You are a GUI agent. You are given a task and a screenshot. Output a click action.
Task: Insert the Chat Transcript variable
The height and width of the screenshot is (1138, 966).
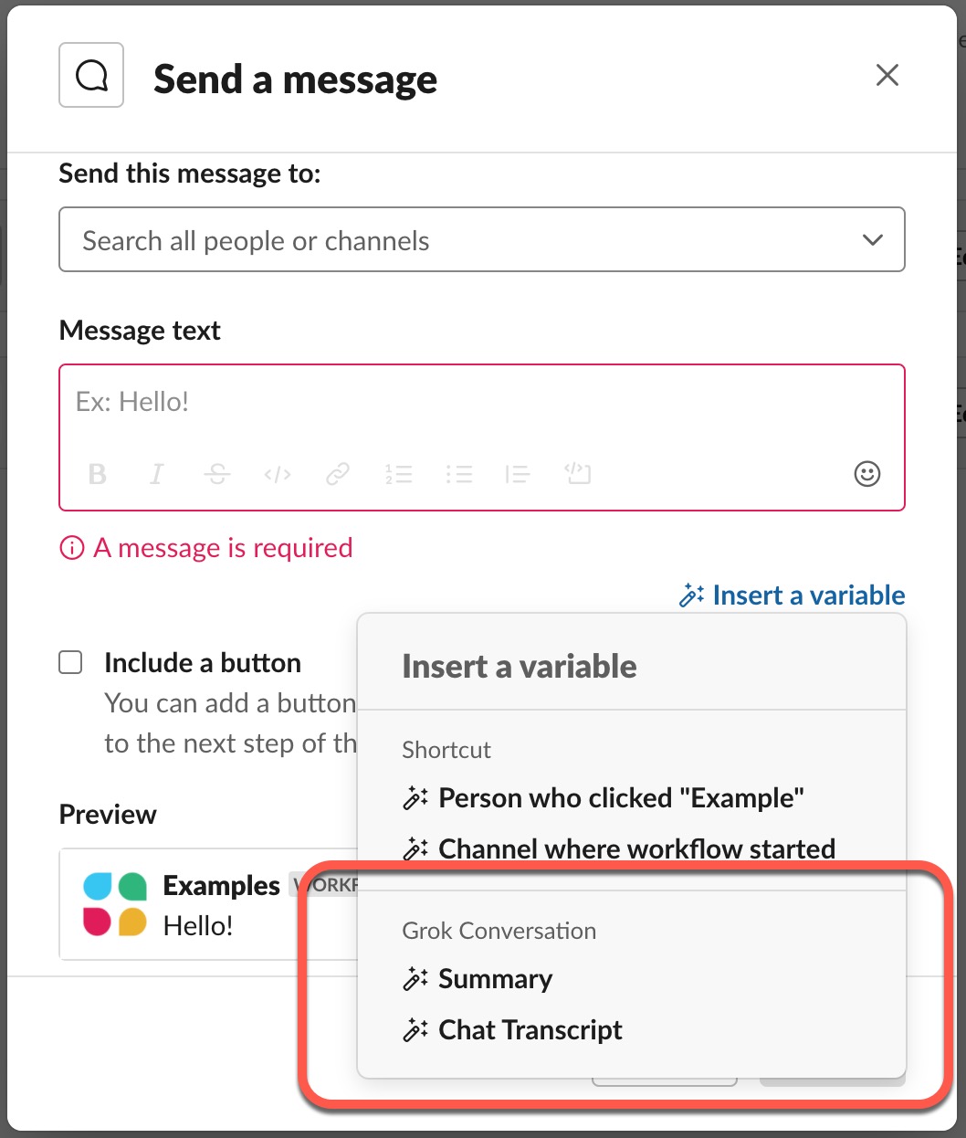[512, 1030]
